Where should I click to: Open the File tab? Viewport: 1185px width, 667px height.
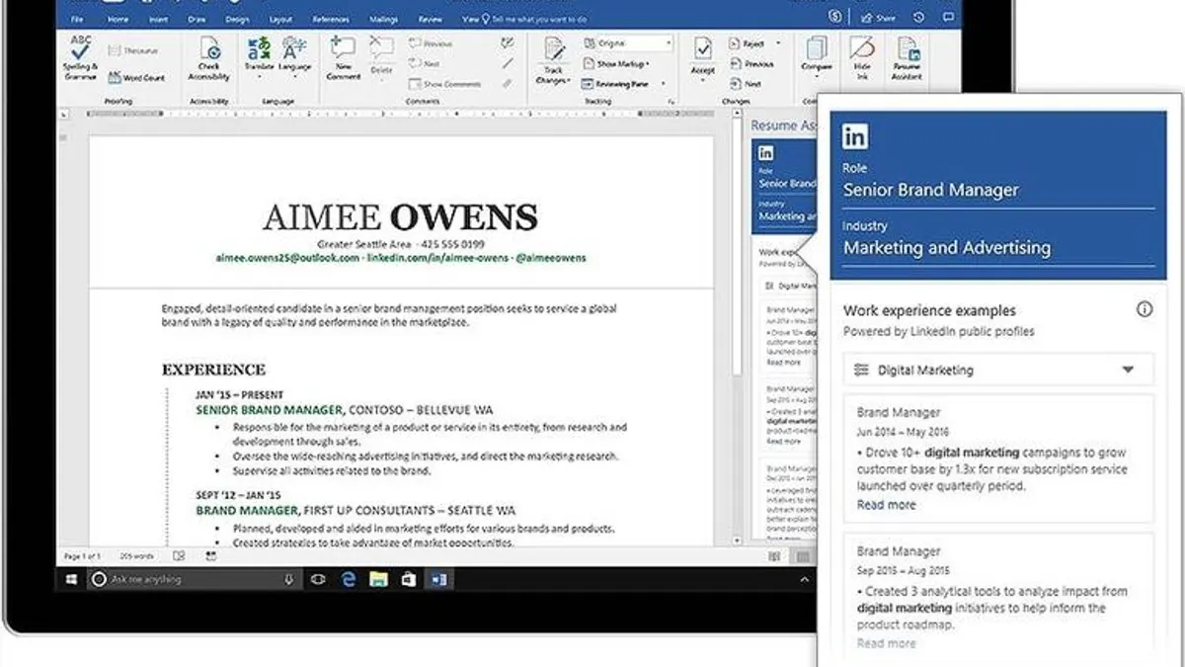pos(77,19)
